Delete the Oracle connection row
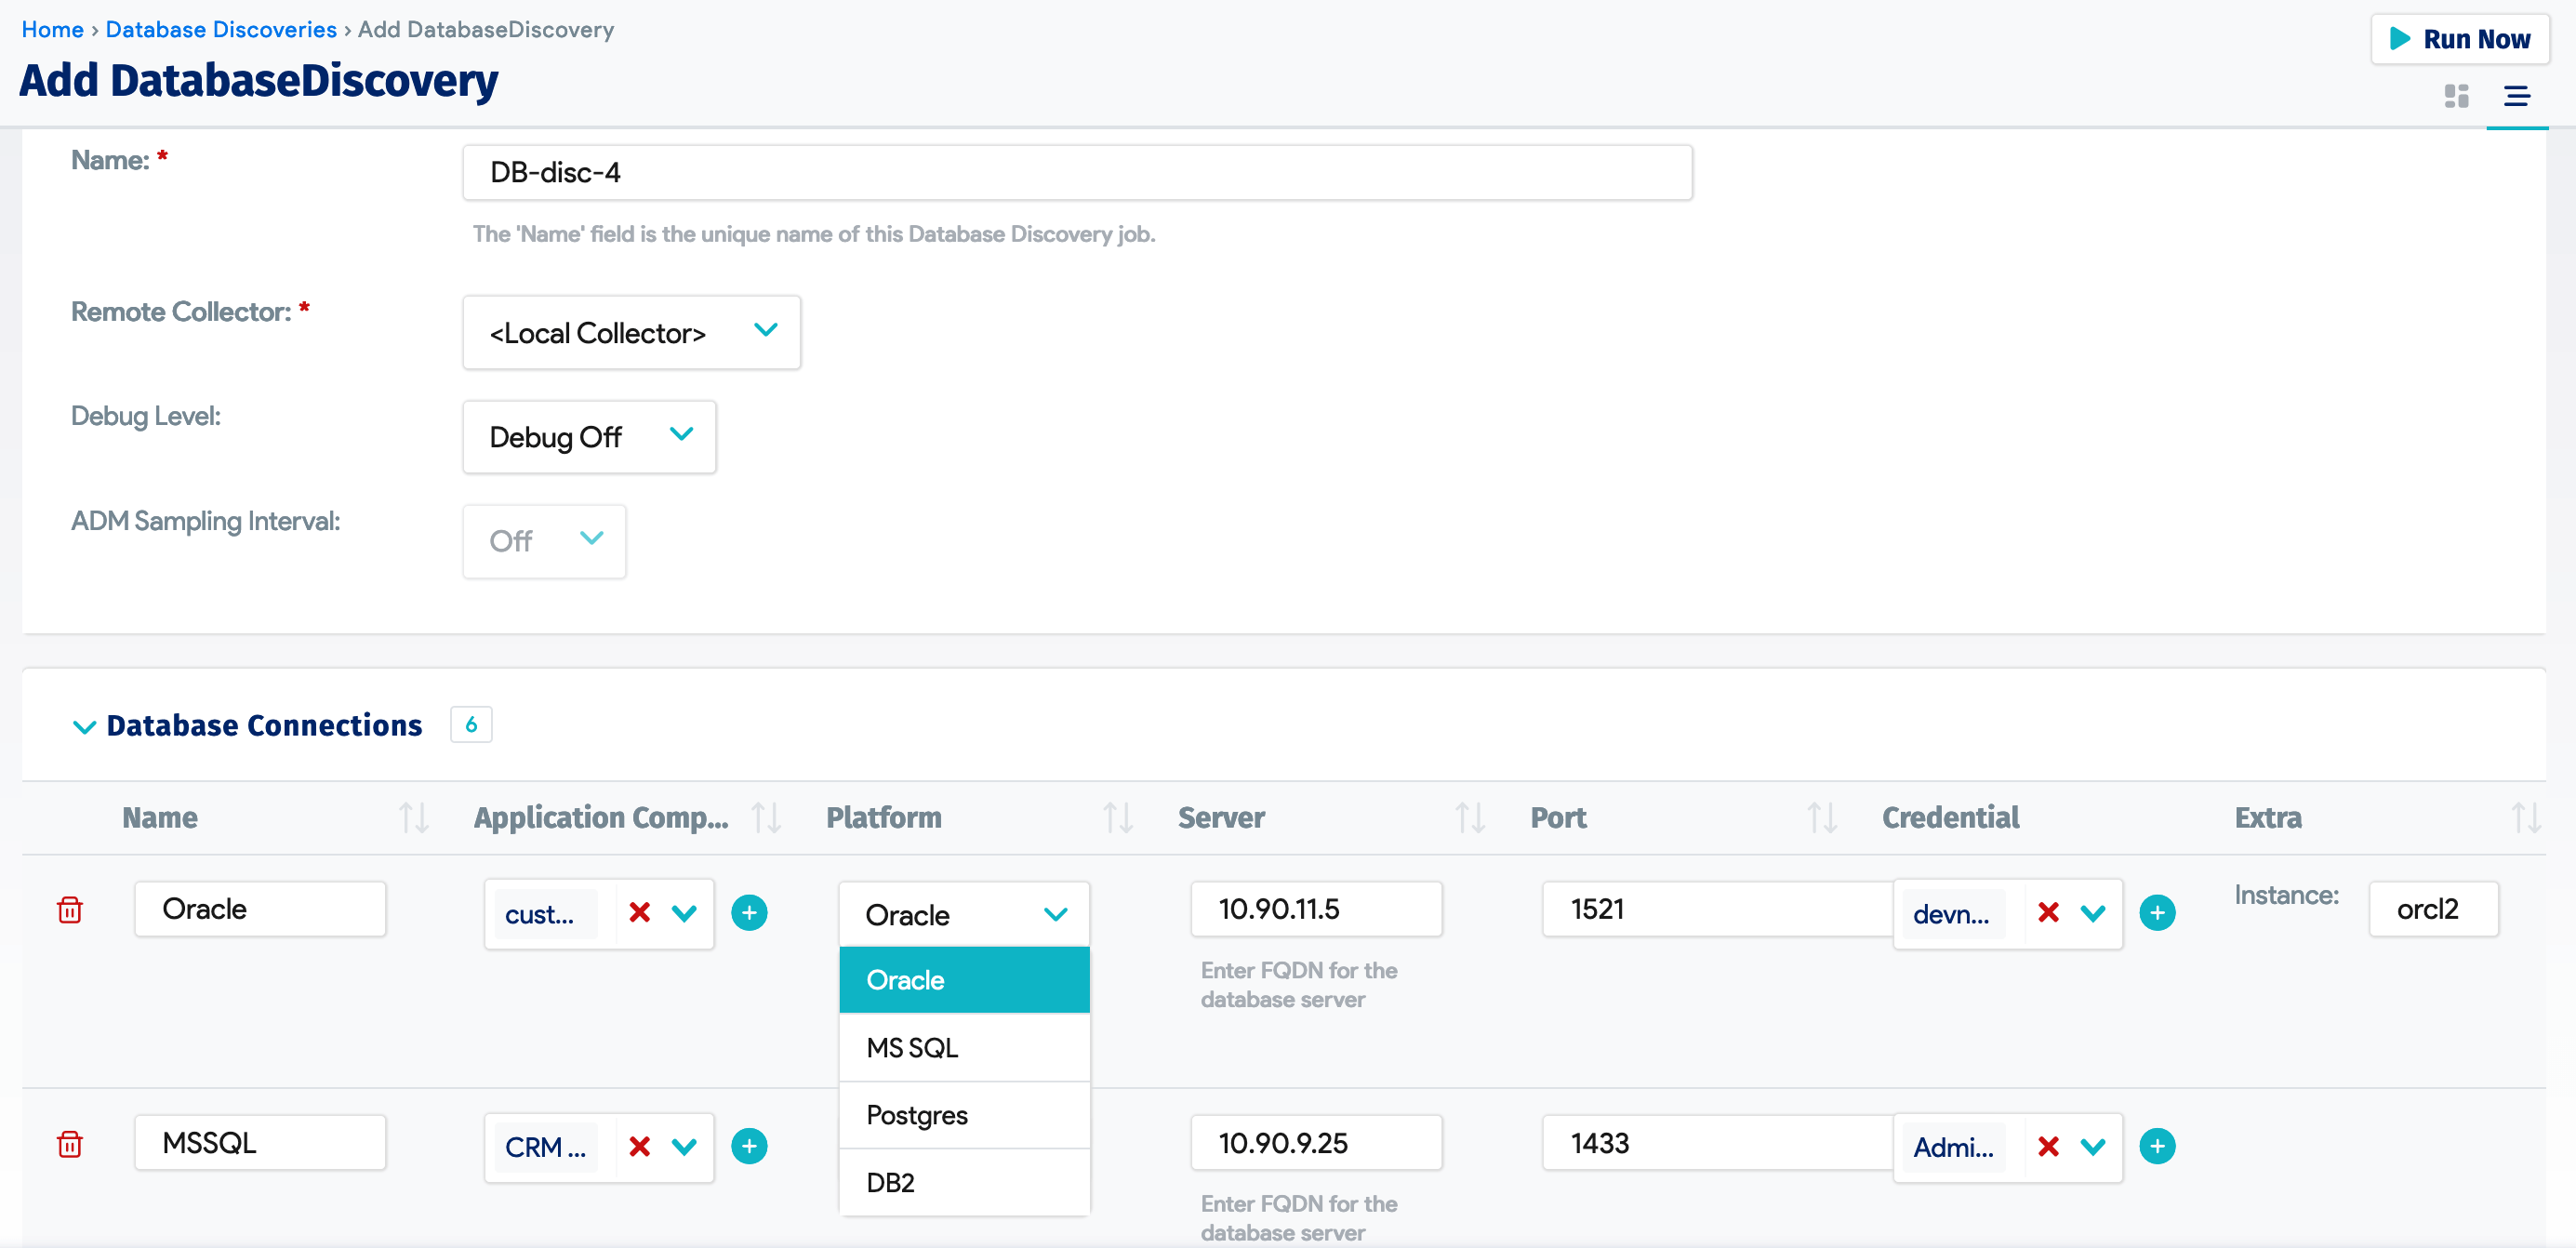The width and height of the screenshot is (2576, 1248). pyautogui.click(x=69, y=910)
